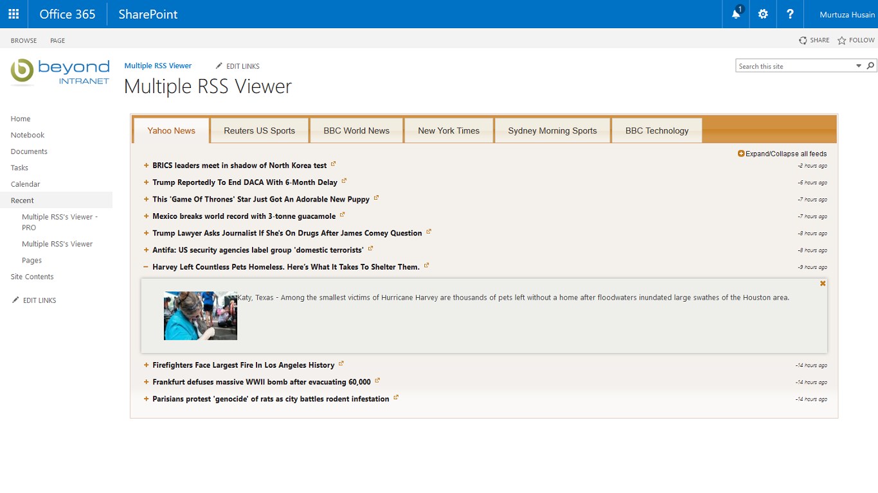Expand the Antifa feed item
878x493 pixels.
(147, 250)
